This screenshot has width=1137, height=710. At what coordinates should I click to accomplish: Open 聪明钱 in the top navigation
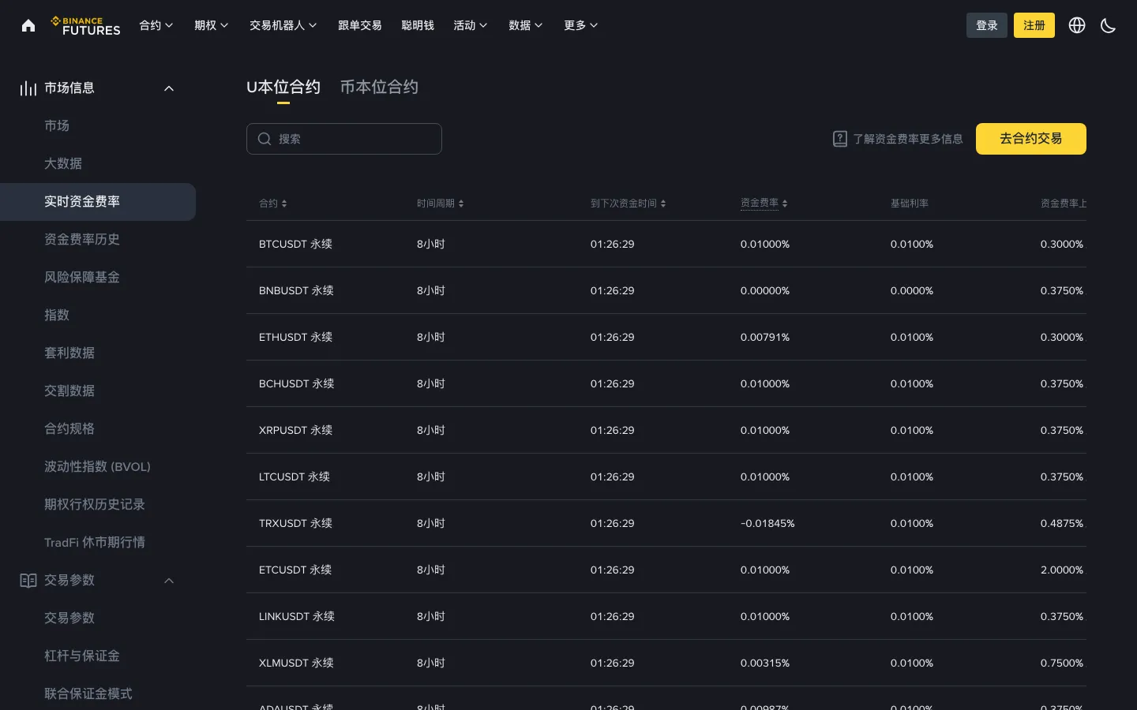tap(418, 25)
